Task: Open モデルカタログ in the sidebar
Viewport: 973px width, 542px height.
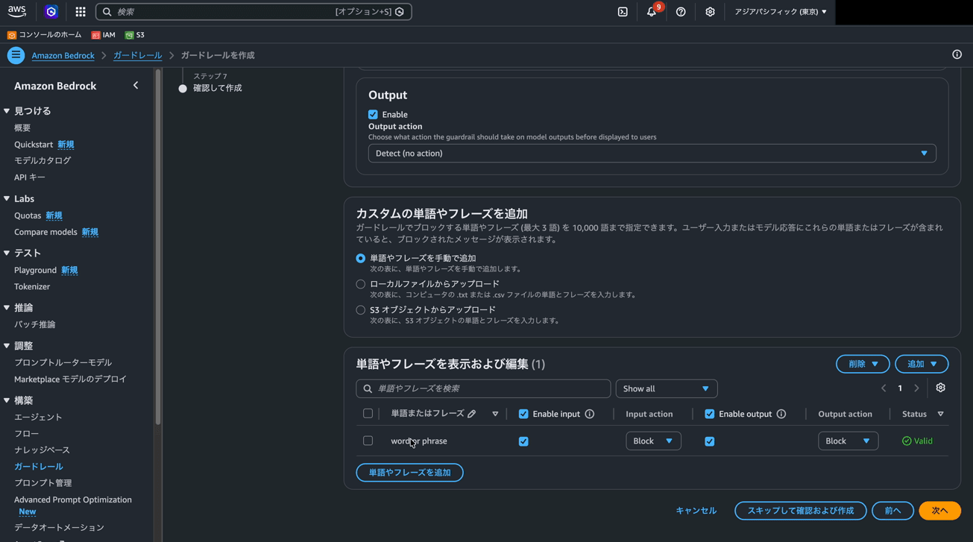Action: click(42, 160)
